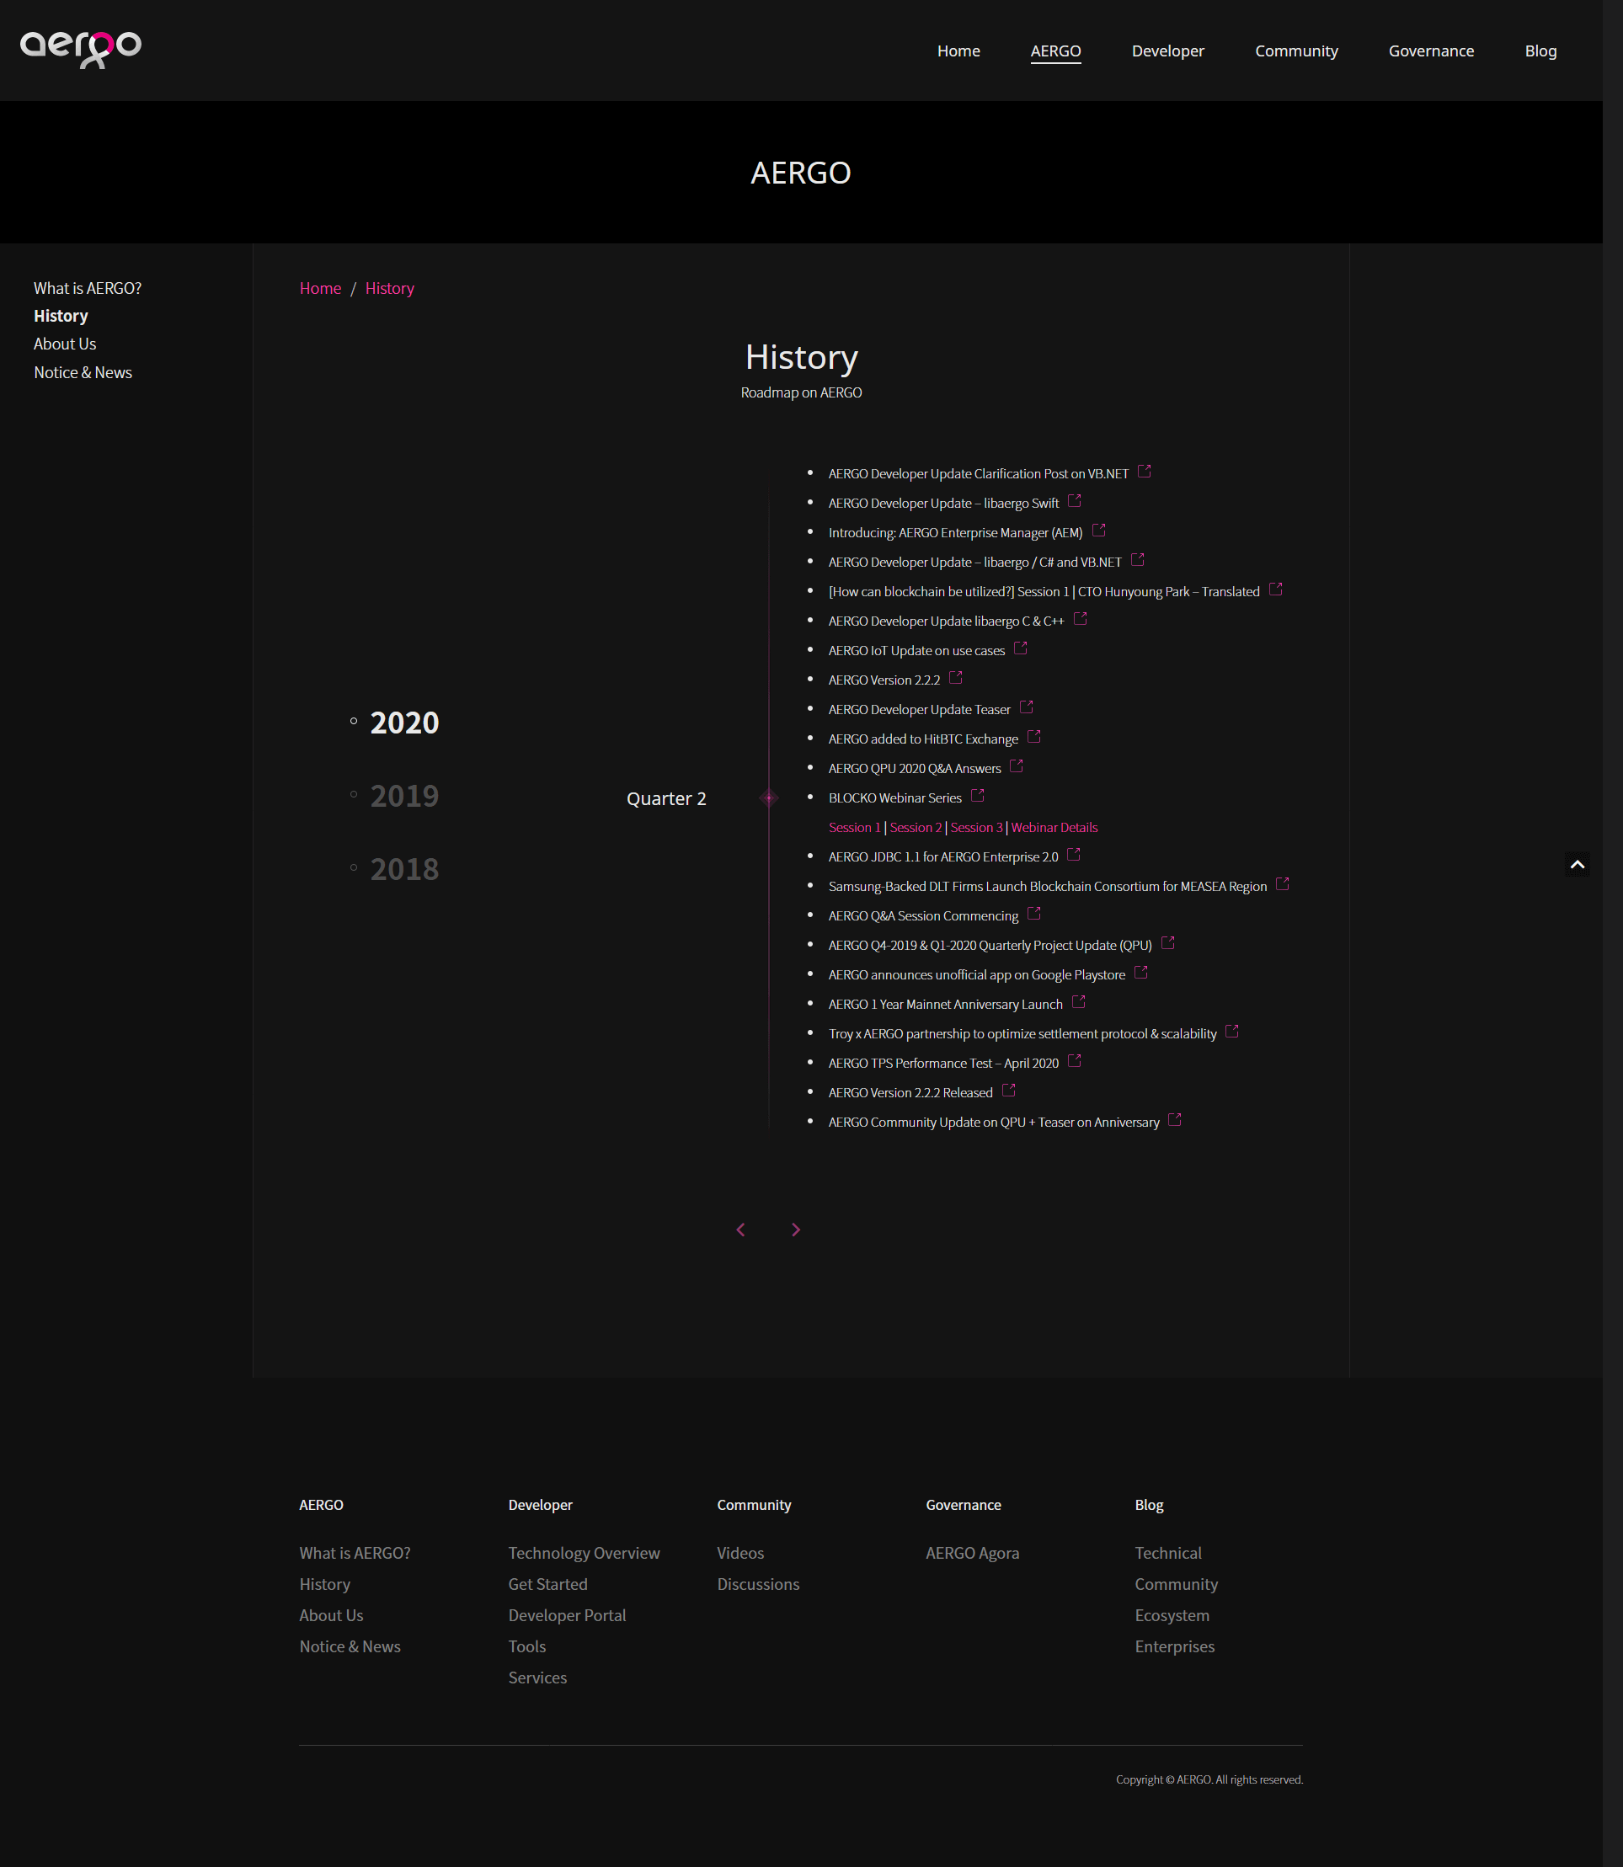
Task: Open external link icon for Developer Update Teaser
Action: 1026,707
